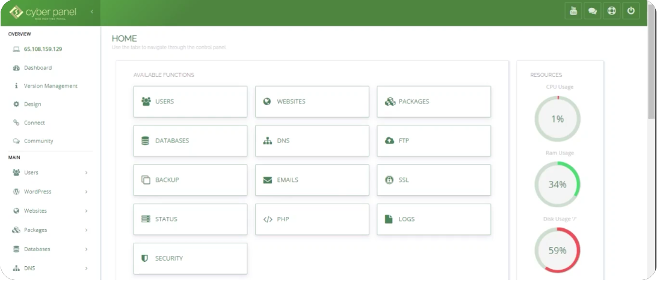Click the database icon on DATABASES tile
The height and width of the screenshot is (292, 660).
145,141
